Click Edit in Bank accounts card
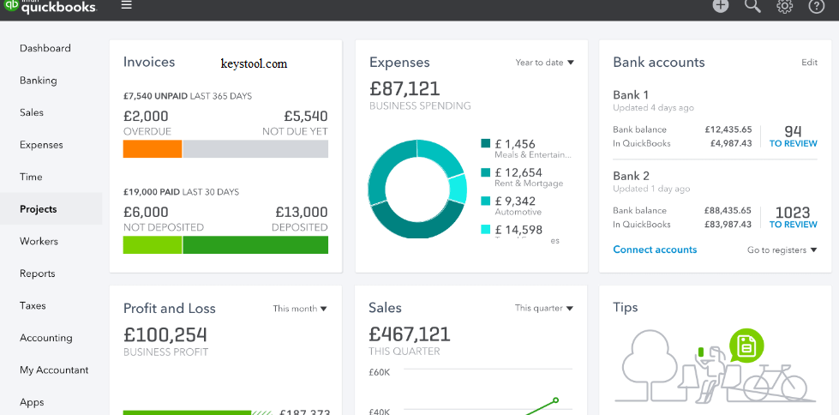Screen dimensions: 839x415 (809, 62)
